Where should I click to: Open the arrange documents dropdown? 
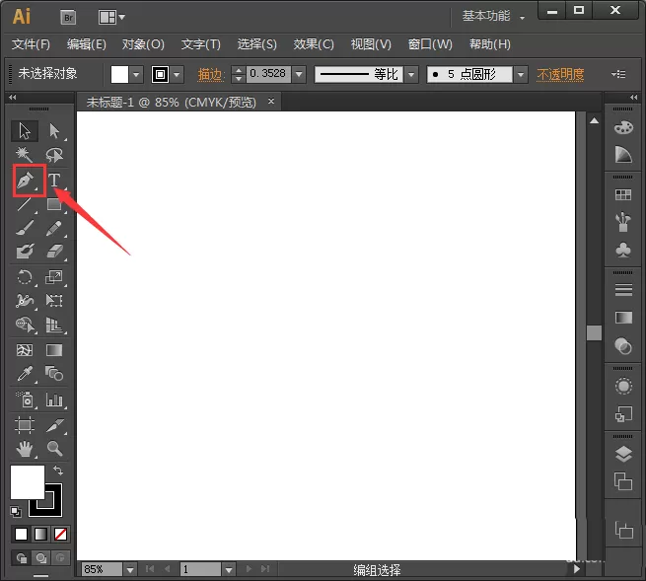pos(111,17)
